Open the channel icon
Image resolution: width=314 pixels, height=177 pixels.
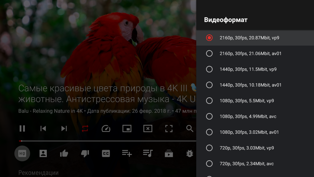coord(43,153)
